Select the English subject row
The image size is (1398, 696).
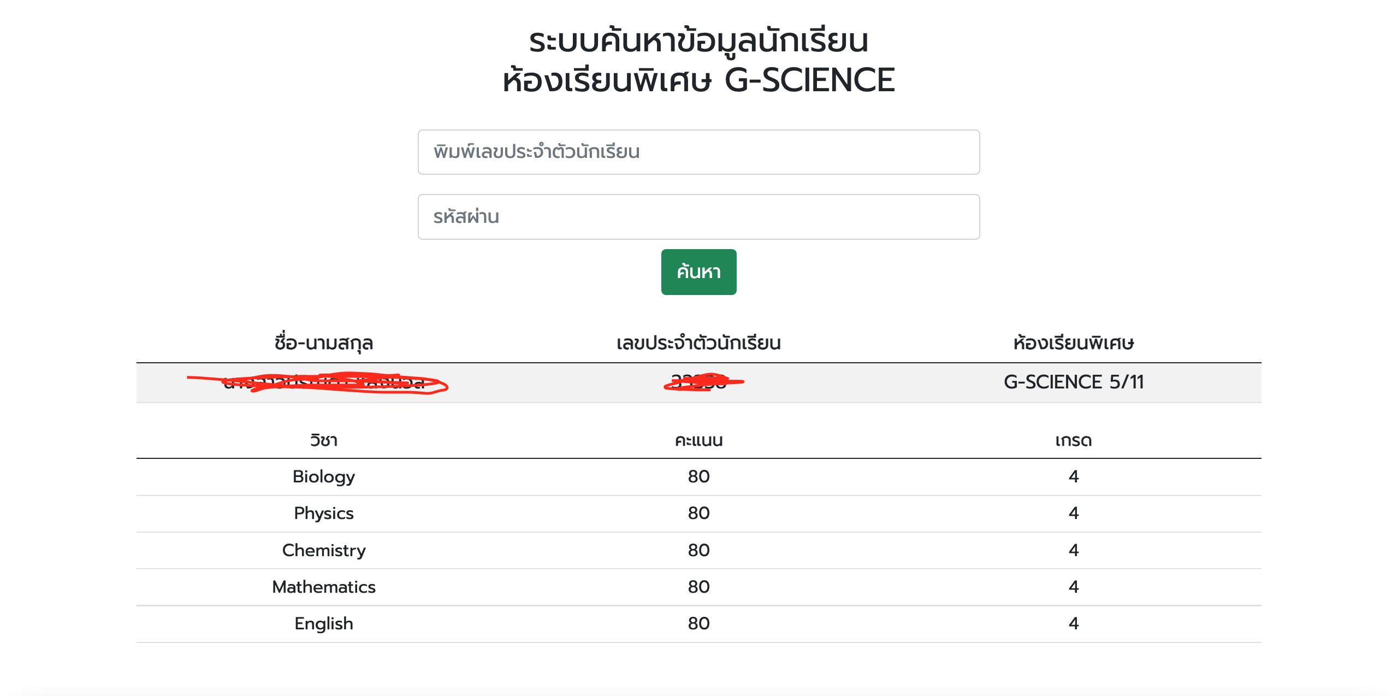323,623
